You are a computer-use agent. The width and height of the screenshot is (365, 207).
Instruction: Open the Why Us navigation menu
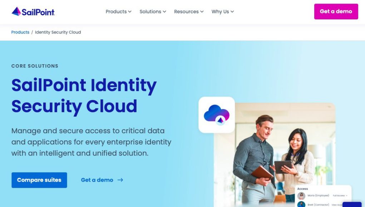click(222, 12)
